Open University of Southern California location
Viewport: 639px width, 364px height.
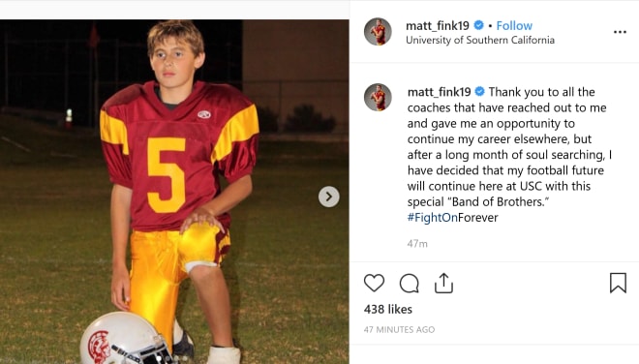[x=480, y=40]
